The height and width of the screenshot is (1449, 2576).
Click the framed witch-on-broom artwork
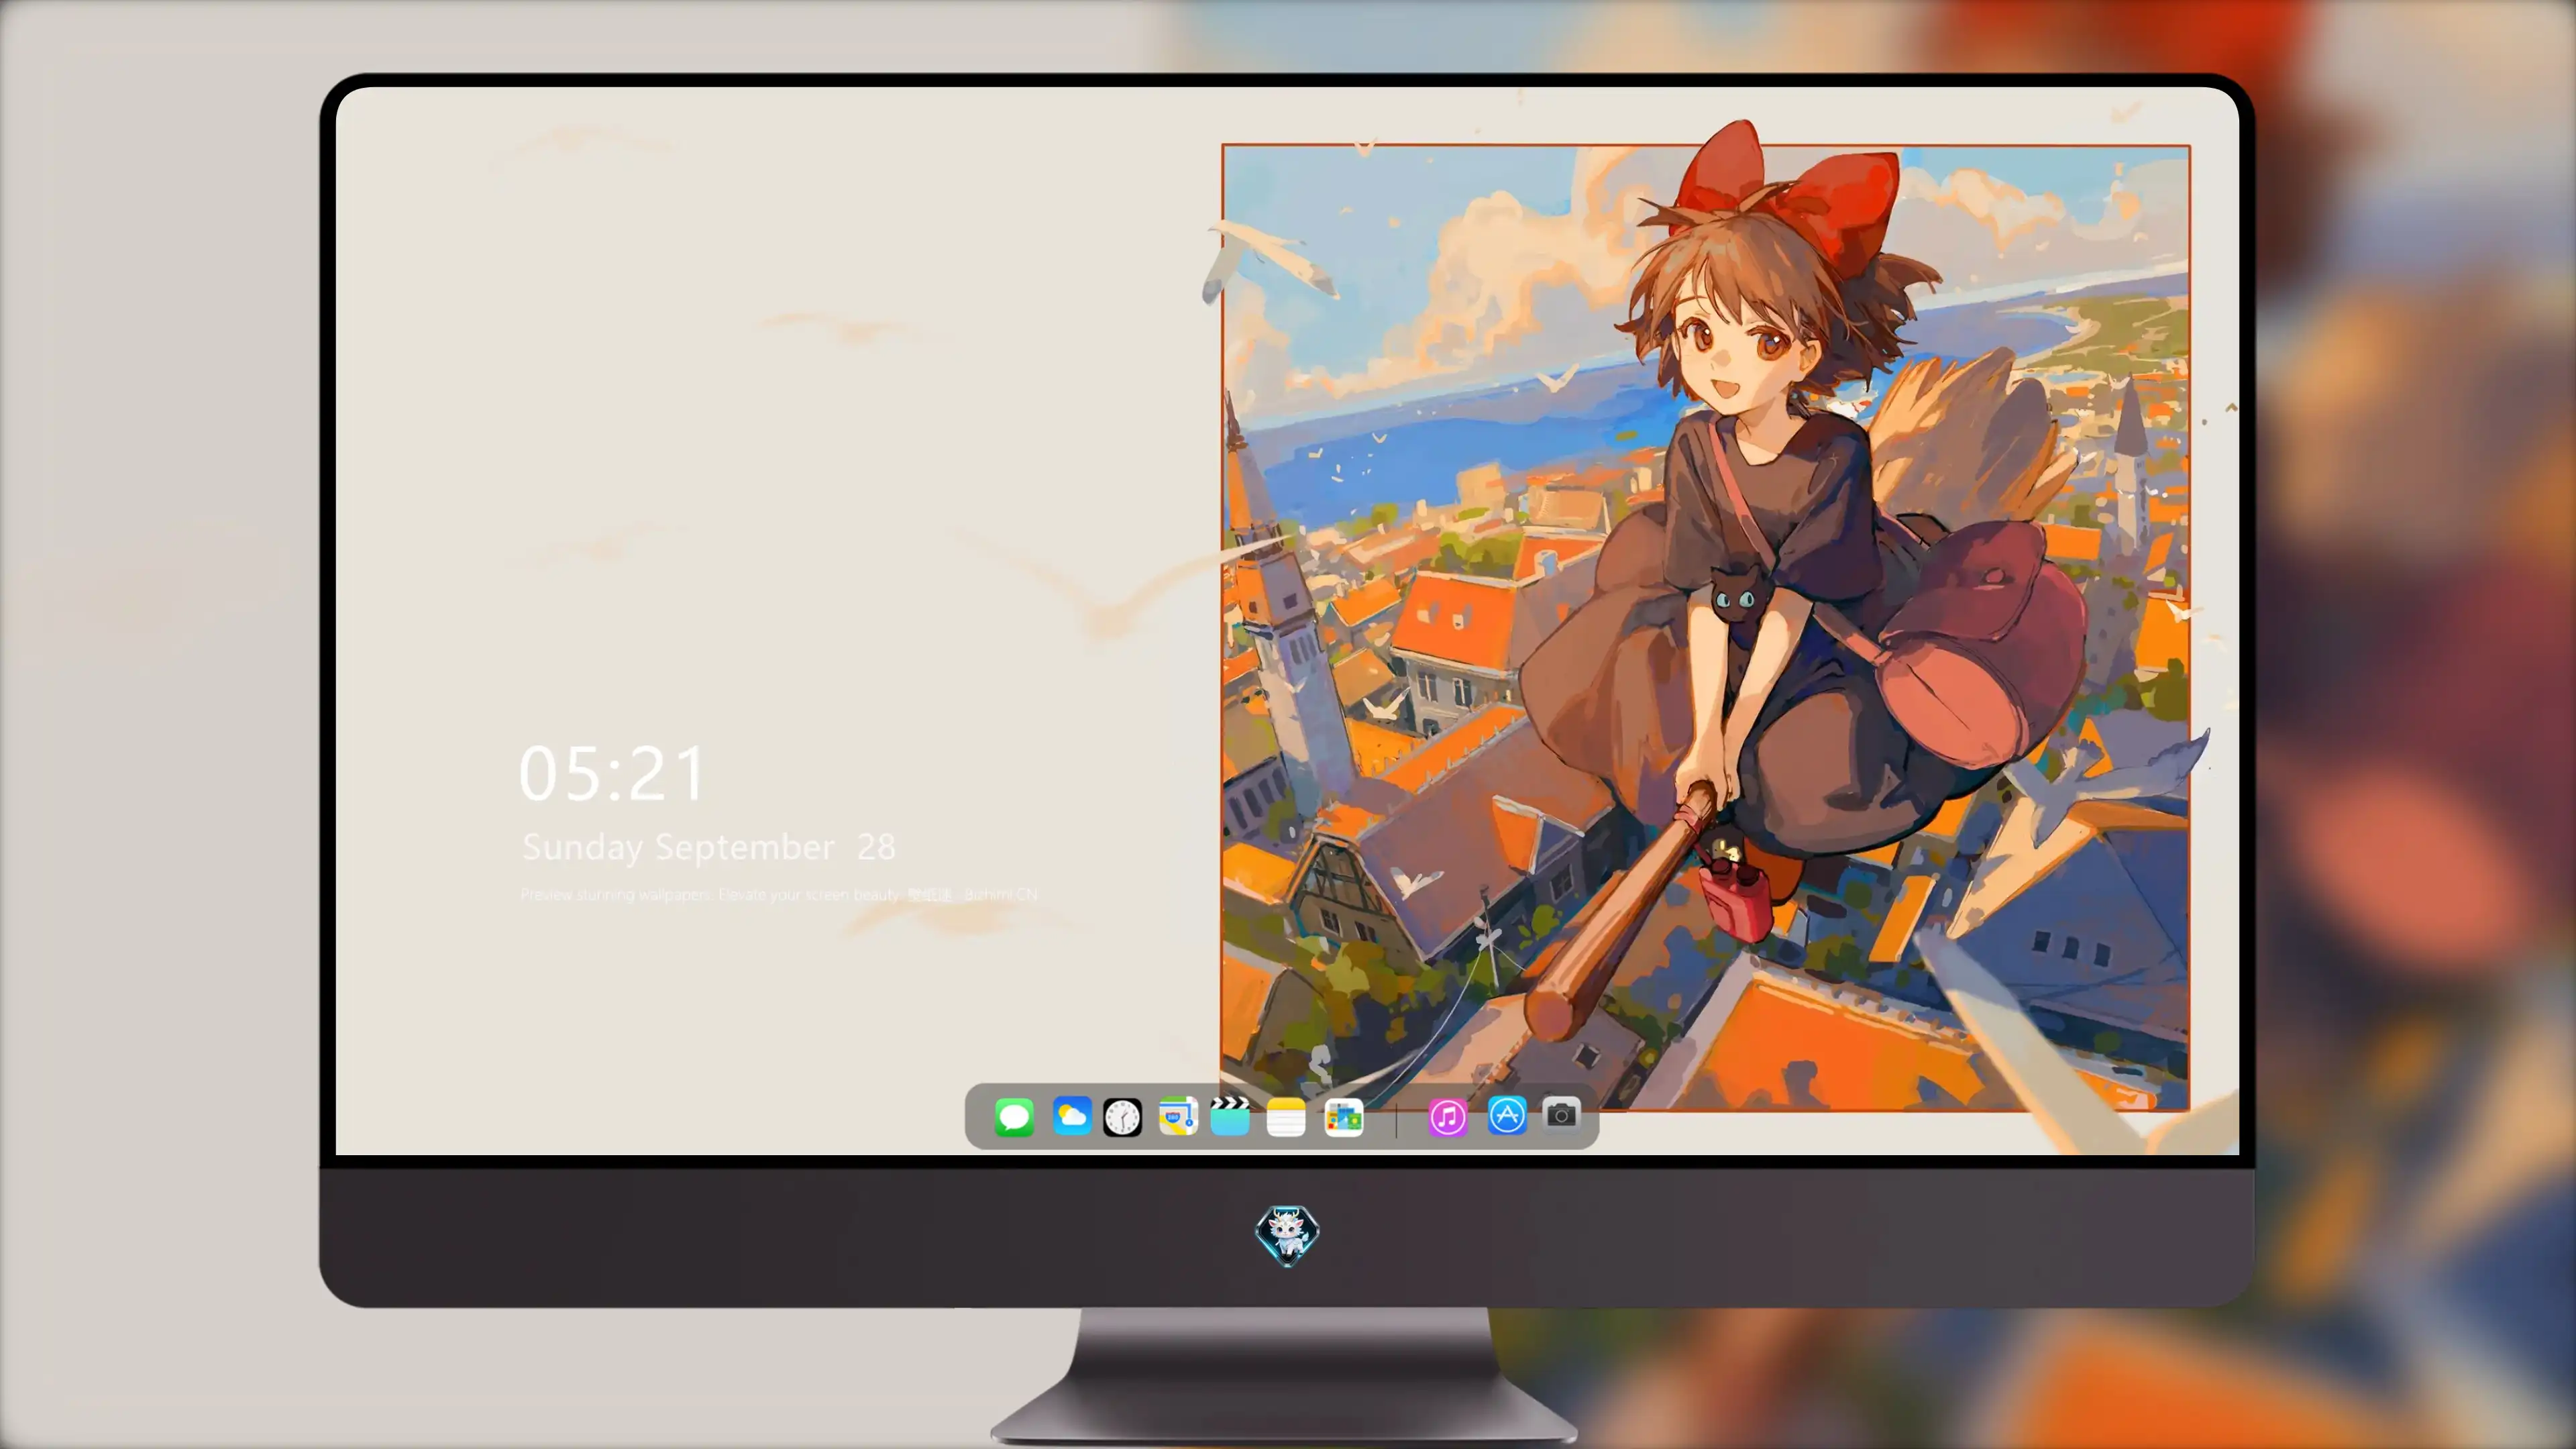pyautogui.click(x=1706, y=628)
